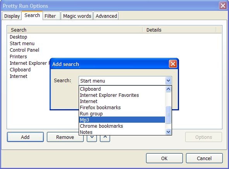
Task: Close the Add search dialog
Action: (x=173, y=64)
